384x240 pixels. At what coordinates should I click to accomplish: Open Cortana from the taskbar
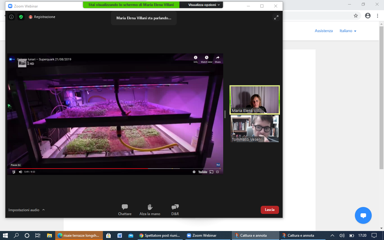[x=27, y=235]
